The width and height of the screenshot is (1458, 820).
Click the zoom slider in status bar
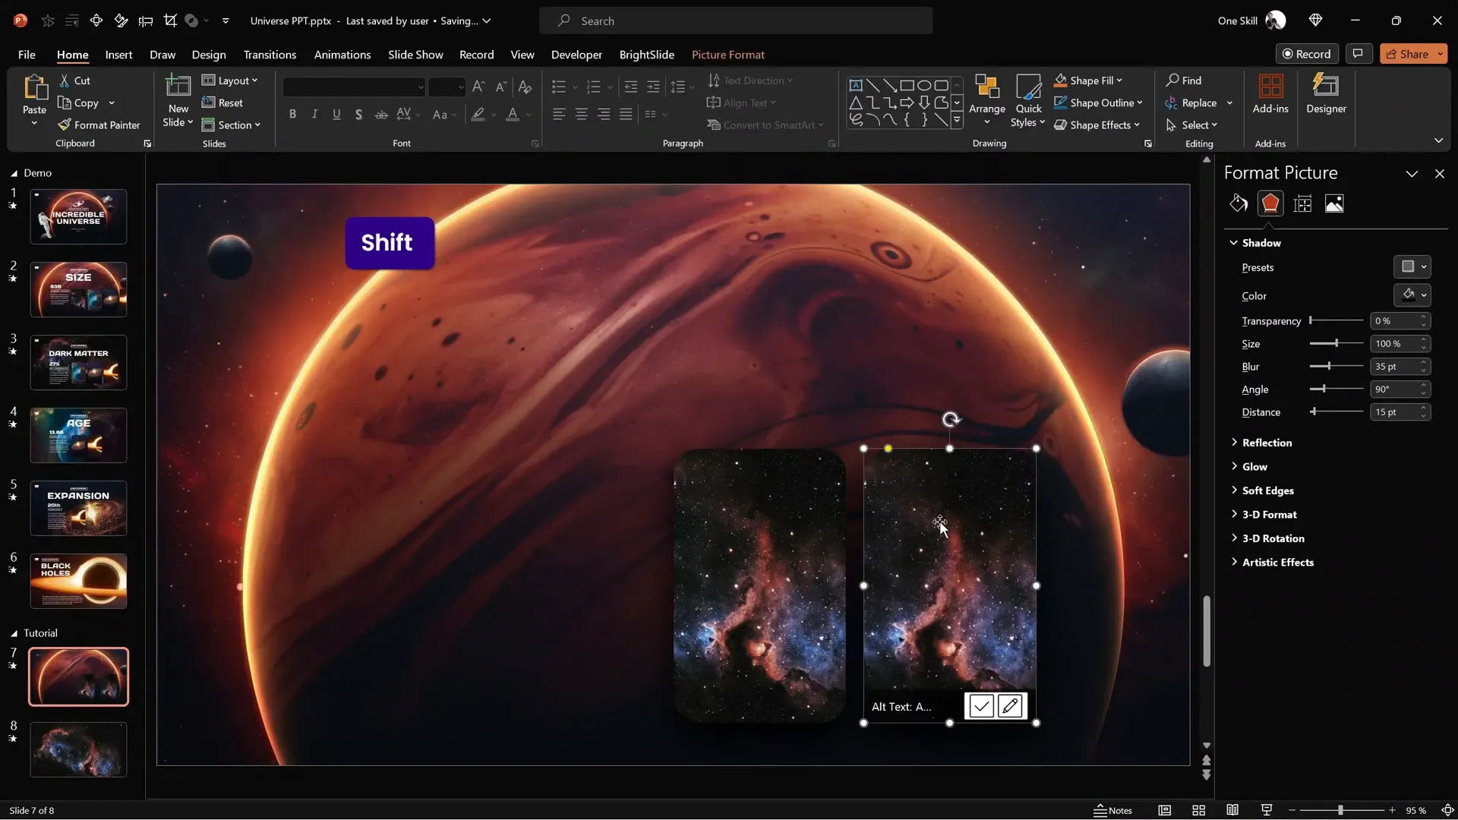[1341, 811]
